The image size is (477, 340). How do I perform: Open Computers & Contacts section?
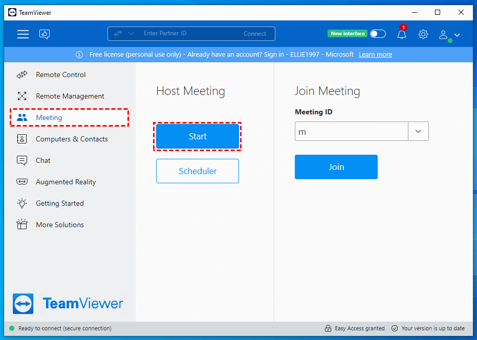tap(72, 139)
